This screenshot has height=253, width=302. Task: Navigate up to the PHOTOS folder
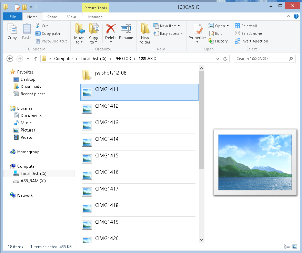pyautogui.click(x=36, y=59)
